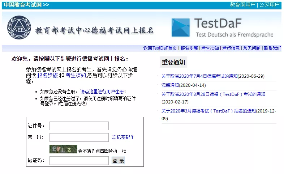This screenshot has height=174, width=284.
Task: Click the welcome heading 欢迎您，请按照以下步骤
Action: click(x=70, y=59)
